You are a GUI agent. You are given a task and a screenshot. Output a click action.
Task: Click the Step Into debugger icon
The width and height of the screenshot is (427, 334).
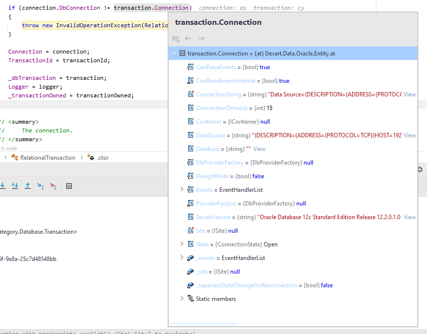[3, 186]
